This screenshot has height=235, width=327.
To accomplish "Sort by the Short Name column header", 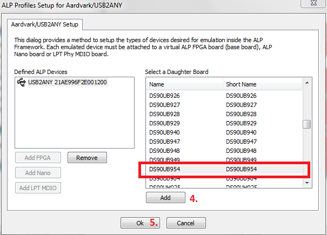I will coord(262,84).
